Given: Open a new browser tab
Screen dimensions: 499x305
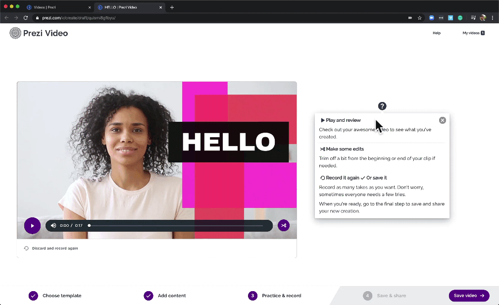Looking at the screenshot, I should tap(172, 7).
